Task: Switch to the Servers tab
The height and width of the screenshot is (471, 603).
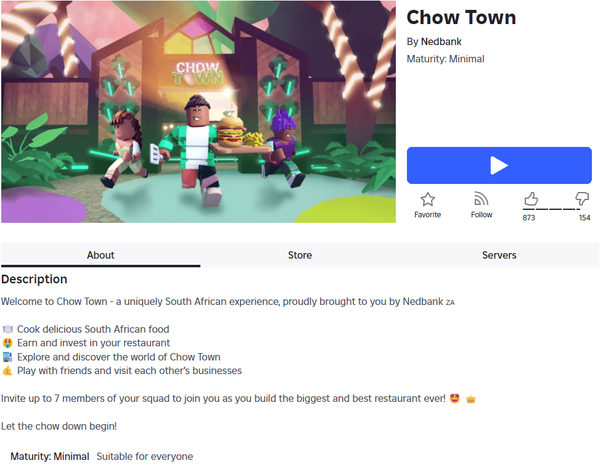Action: pyautogui.click(x=499, y=255)
